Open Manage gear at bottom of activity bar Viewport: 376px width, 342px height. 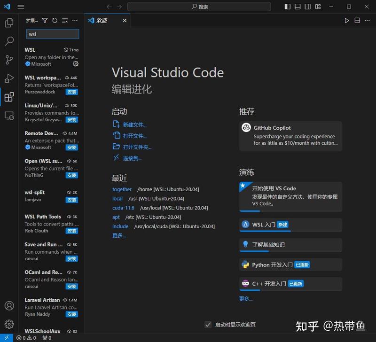9,324
